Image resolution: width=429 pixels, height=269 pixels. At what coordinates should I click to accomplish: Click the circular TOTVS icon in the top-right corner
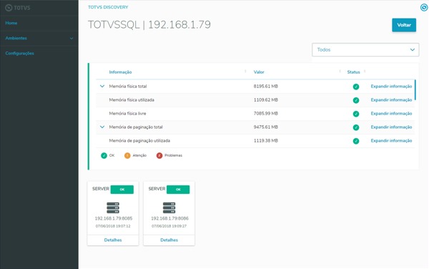[424, 7]
